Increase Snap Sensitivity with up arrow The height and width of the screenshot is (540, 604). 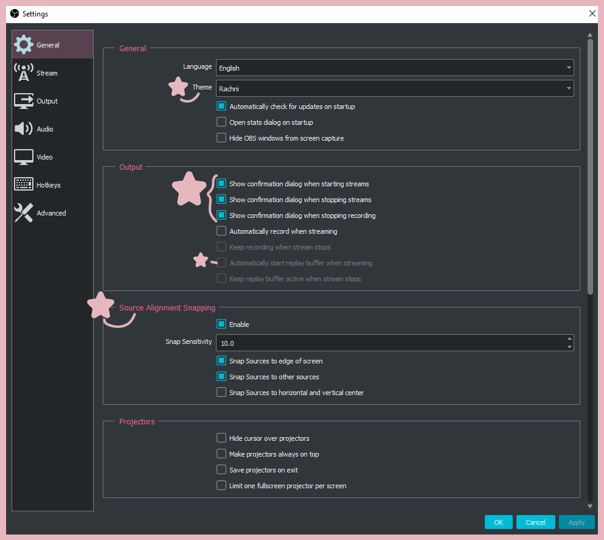pos(569,339)
